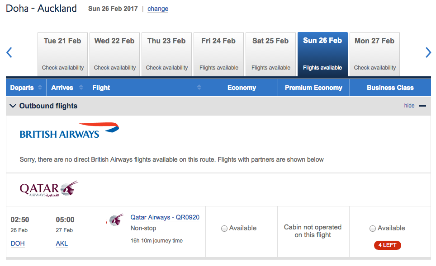436x266 pixels.
Task: Select Economy Available radio button
Action: click(x=224, y=229)
